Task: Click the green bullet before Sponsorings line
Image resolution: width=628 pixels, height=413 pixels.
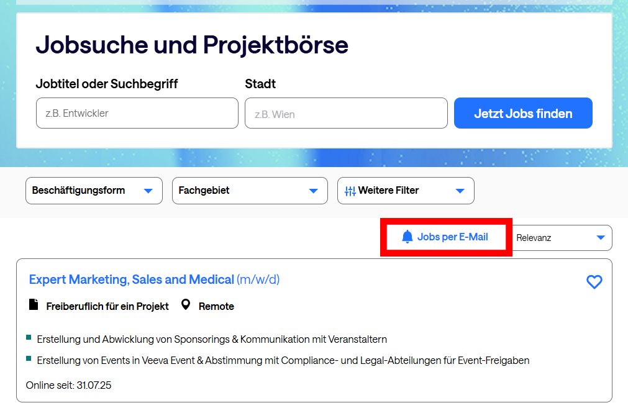Action: tap(29, 338)
